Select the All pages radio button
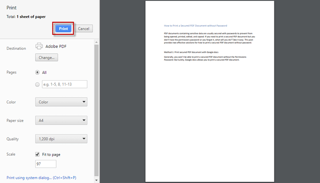This screenshot has width=320, height=183. [37, 72]
